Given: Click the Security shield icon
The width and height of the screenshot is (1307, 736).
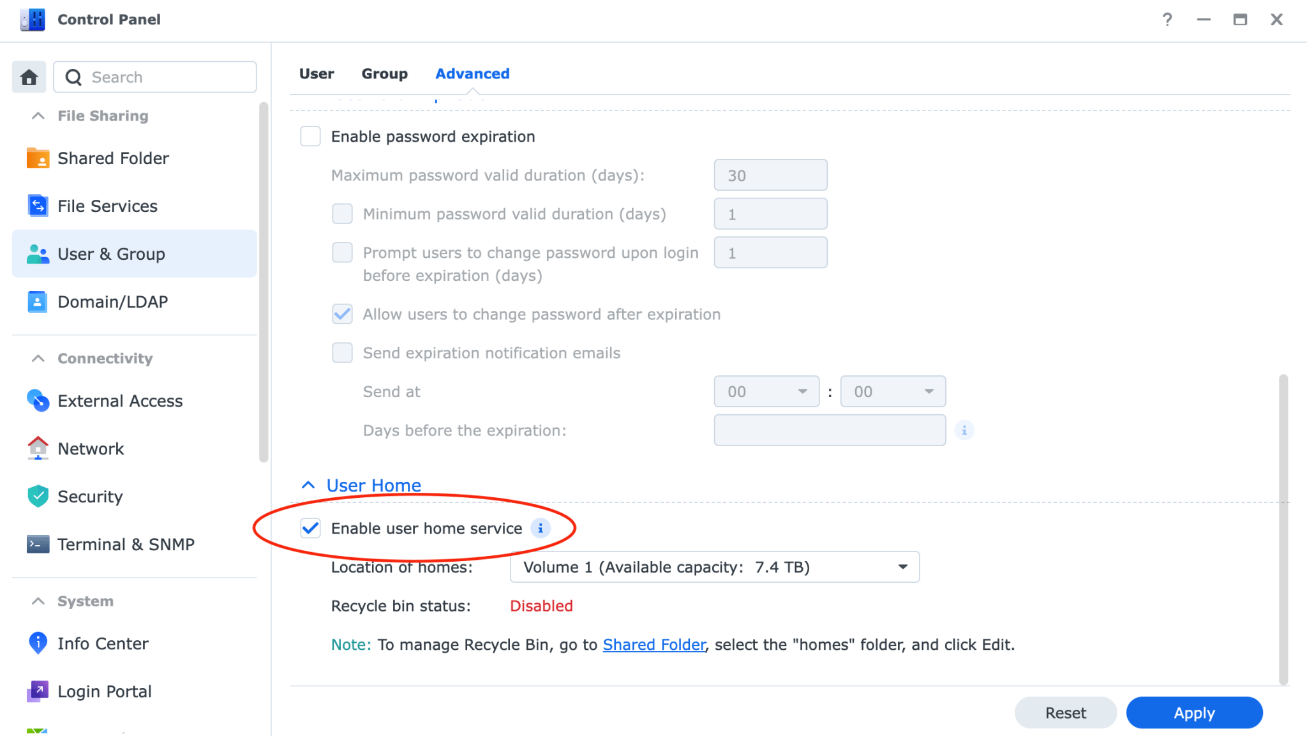Looking at the screenshot, I should click(38, 496).
